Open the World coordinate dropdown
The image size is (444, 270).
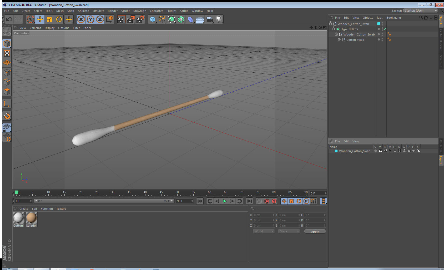(264, 231)
